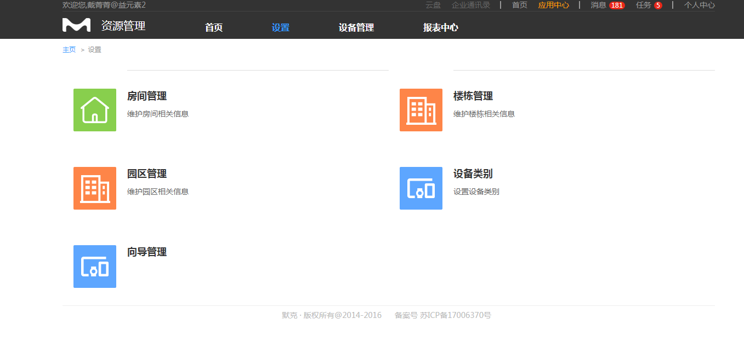This screenshot has height=353, width=744.
Task: Click the blue device icon for 设备类别
Action: [x=421, y=188]
